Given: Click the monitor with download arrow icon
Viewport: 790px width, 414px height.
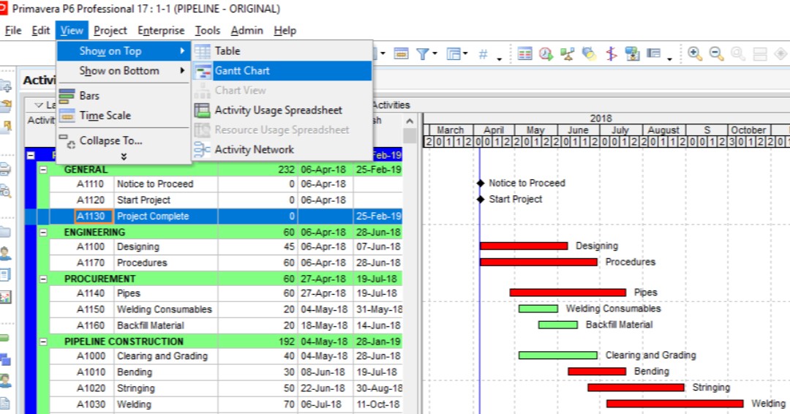Looking at the screenshot, I should click(x=632, y=53).
